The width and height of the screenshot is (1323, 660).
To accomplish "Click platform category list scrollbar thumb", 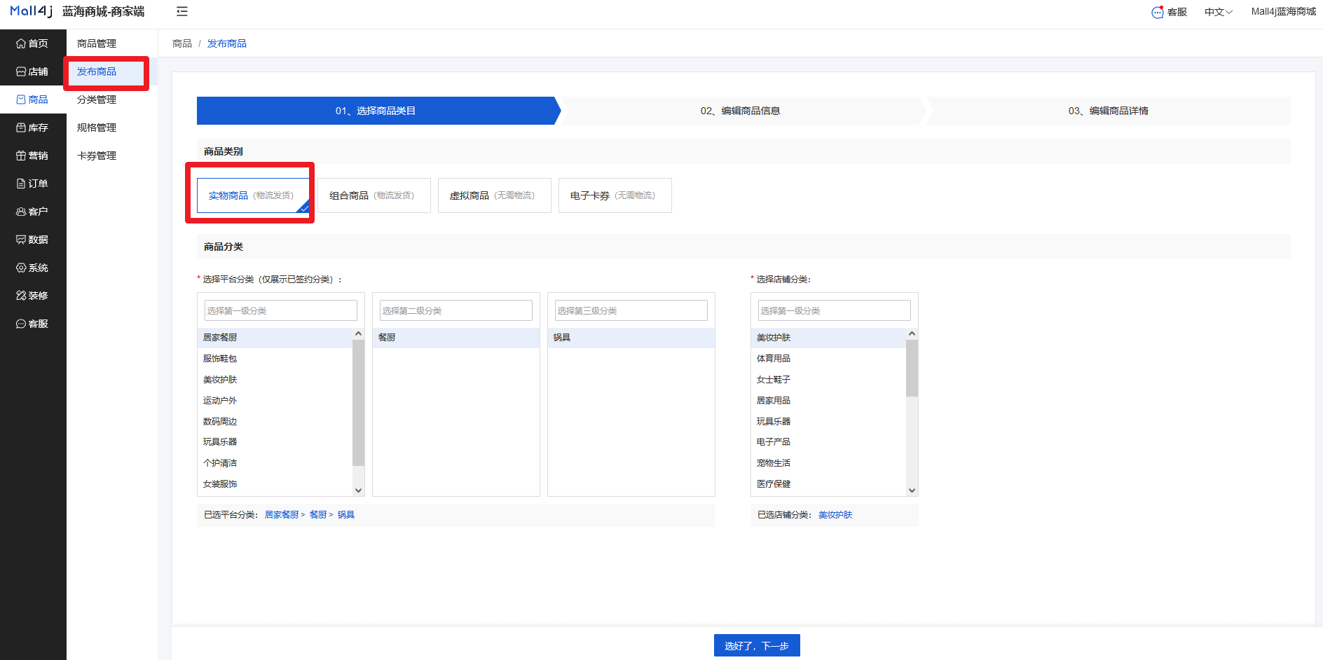I will click(359, 403).
